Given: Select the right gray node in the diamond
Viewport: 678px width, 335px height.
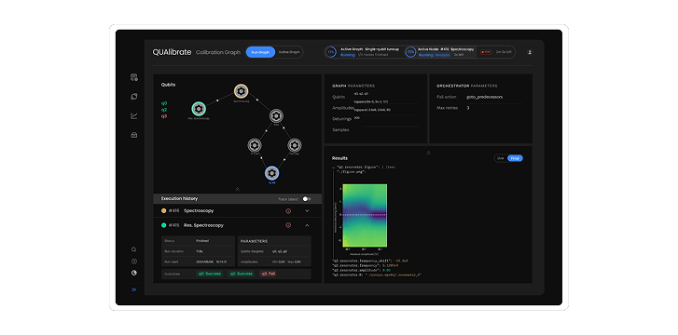Looking at the screenshot, I should click(294, 145).
